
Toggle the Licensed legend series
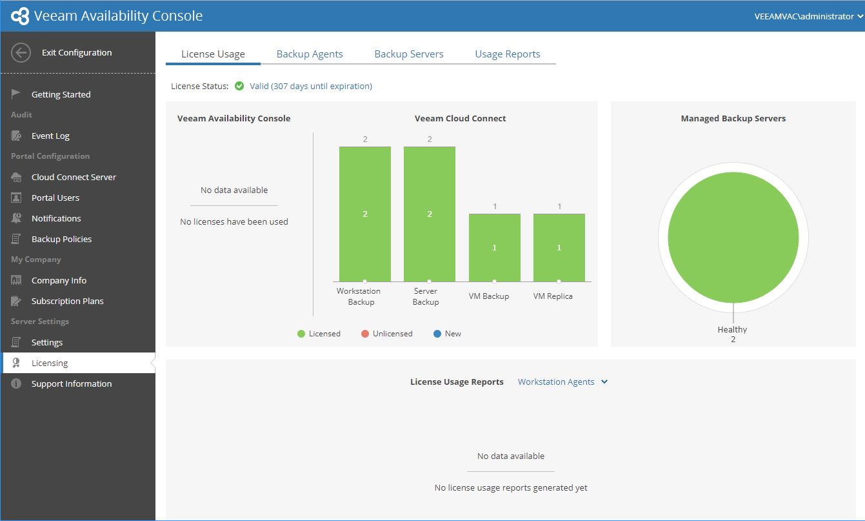click(319, 334)
